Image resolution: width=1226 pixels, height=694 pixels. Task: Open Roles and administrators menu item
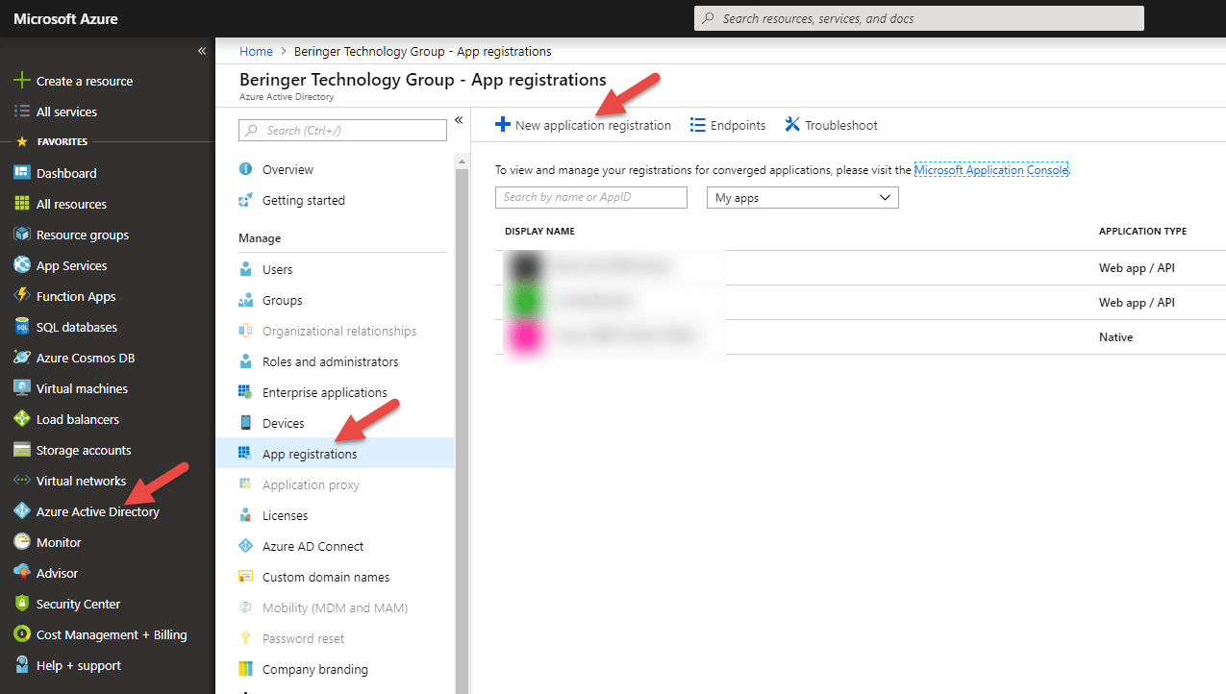coord(335,361)
